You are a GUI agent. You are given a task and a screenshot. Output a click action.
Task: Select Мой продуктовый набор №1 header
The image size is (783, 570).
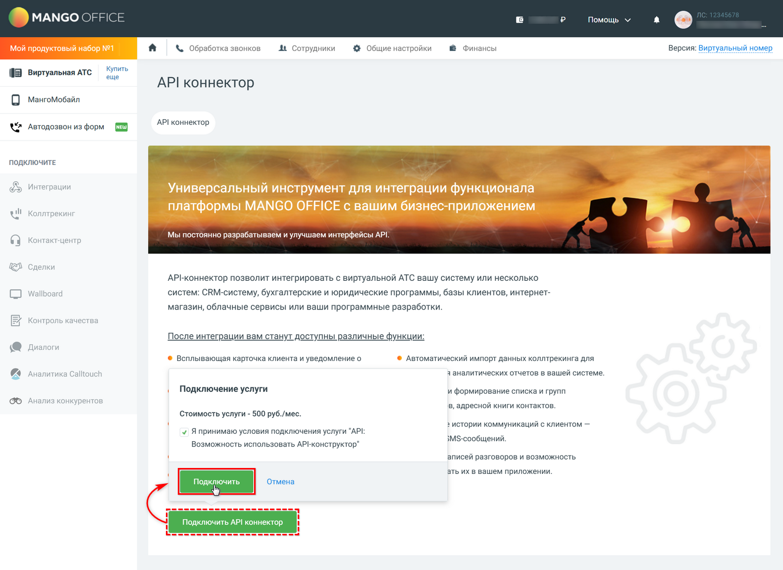[x=68, y=48]
